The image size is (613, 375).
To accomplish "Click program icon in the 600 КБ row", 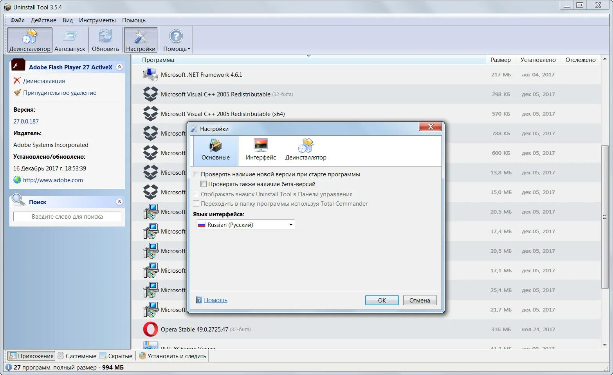I will pyautogui.click(x=150, y=153).
